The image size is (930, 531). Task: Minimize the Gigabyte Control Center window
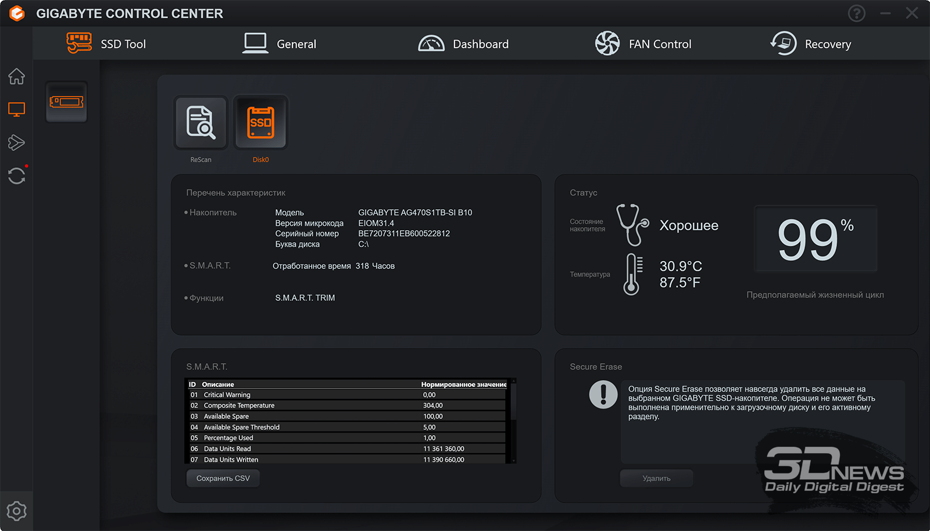tap(885, 13)
